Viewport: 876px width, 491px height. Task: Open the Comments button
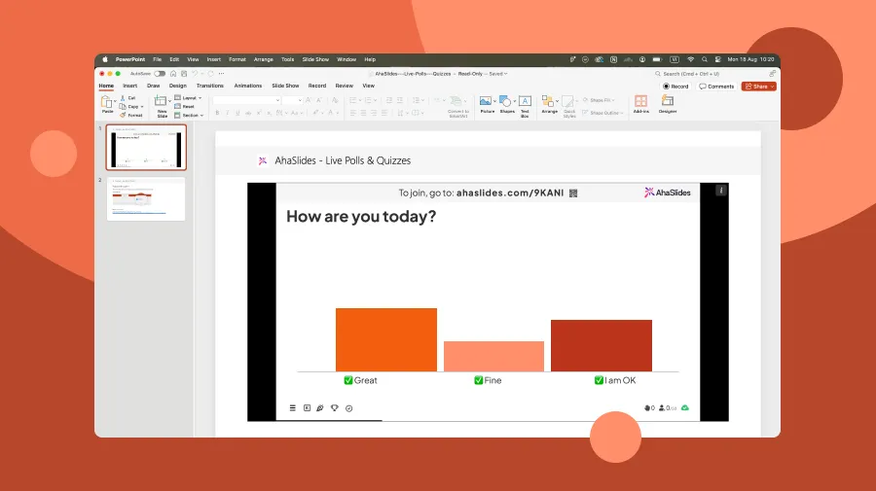(x=716, y=86)
